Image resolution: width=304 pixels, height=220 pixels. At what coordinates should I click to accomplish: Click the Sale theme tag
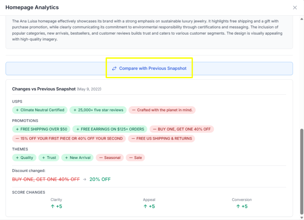[x=135, y=158]
